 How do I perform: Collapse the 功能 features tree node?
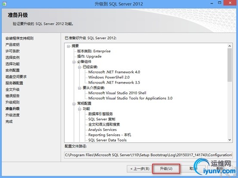[79, 109]
